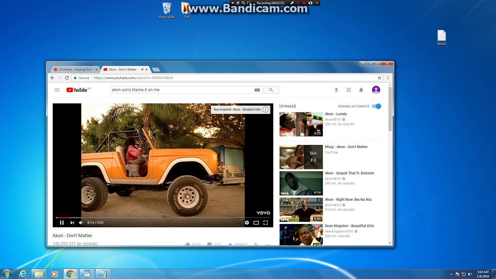The height and width of the screenshot is (279, 496).
Task: Open the info card icon on video
Action: click(x=265, y=110)
